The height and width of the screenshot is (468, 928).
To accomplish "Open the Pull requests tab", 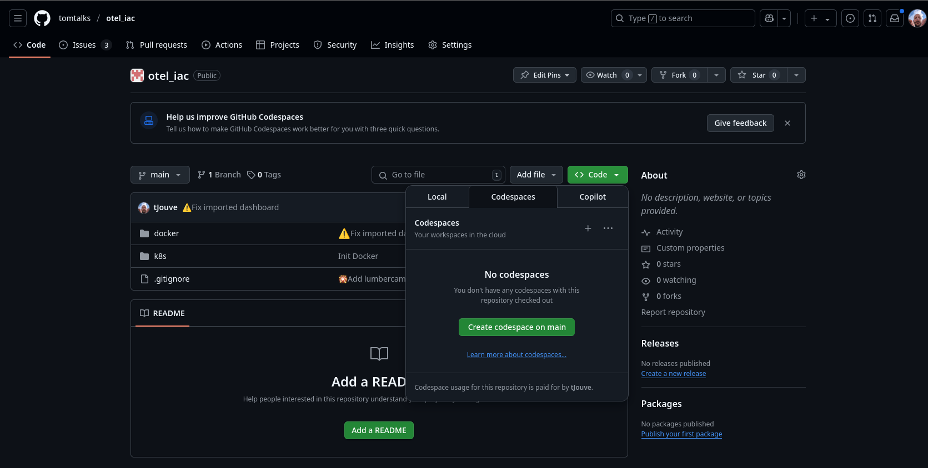I will pos(157,45).
